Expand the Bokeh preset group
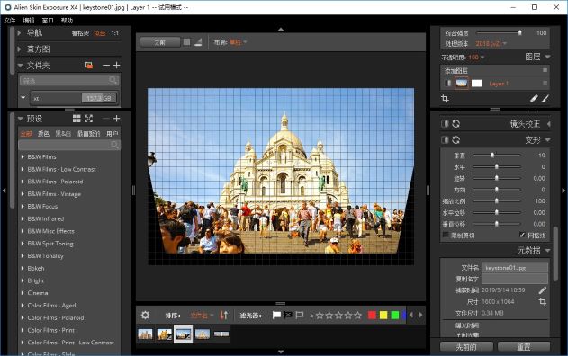The height and width of the screenshot is (356, 568). pos(23,268)
